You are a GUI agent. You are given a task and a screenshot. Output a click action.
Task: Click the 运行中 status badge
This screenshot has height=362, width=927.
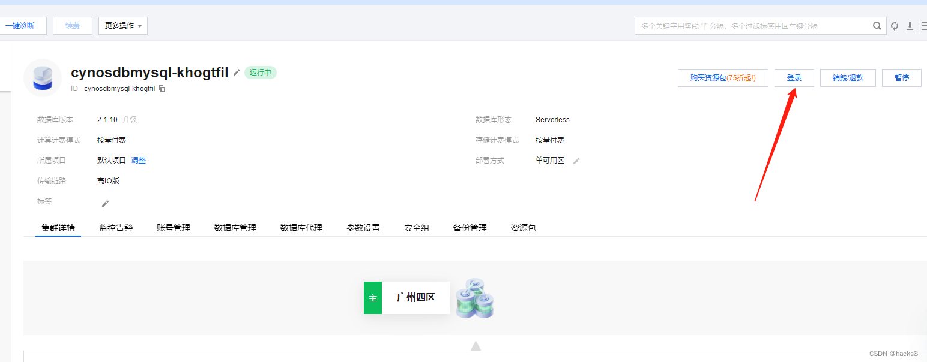(261, 73)
